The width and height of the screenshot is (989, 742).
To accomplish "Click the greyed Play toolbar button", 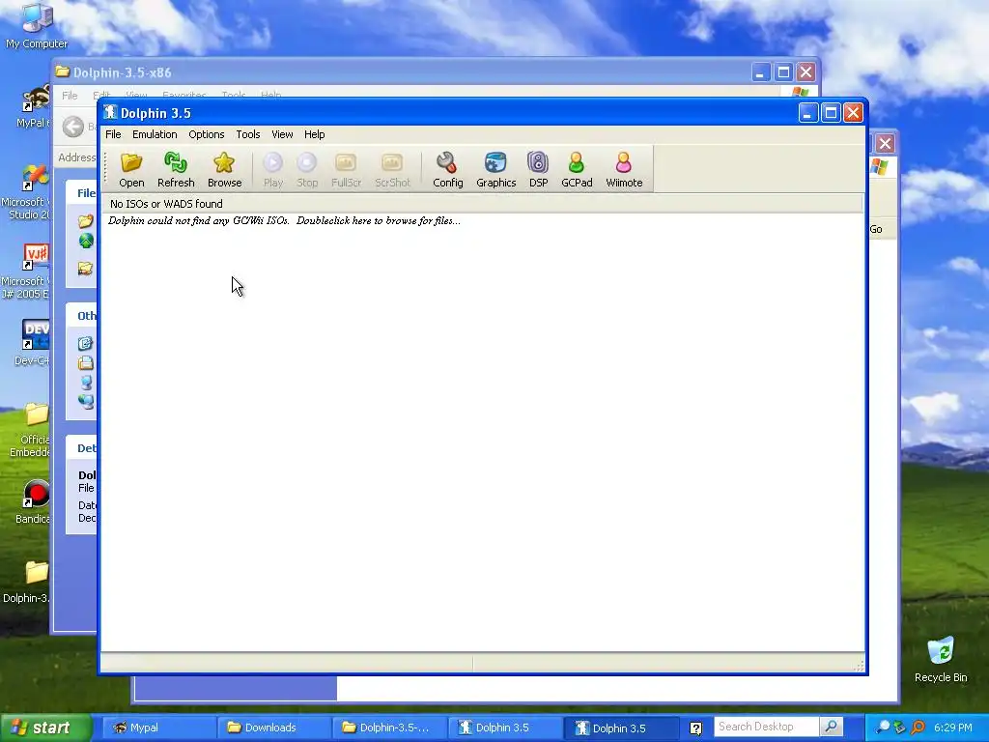I will pos(272,169).
